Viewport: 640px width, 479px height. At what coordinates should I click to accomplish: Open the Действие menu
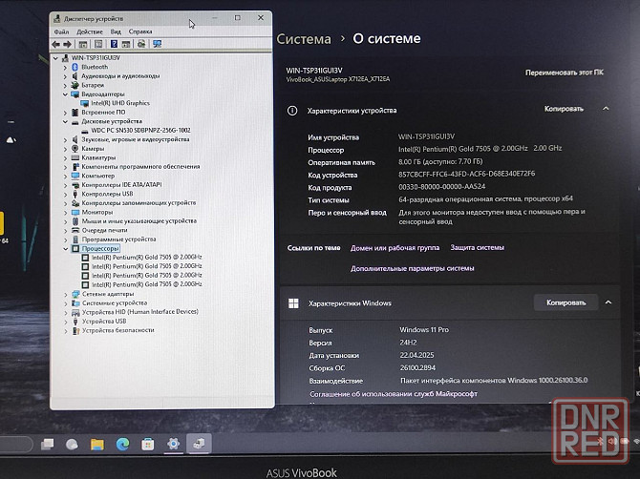90,31
